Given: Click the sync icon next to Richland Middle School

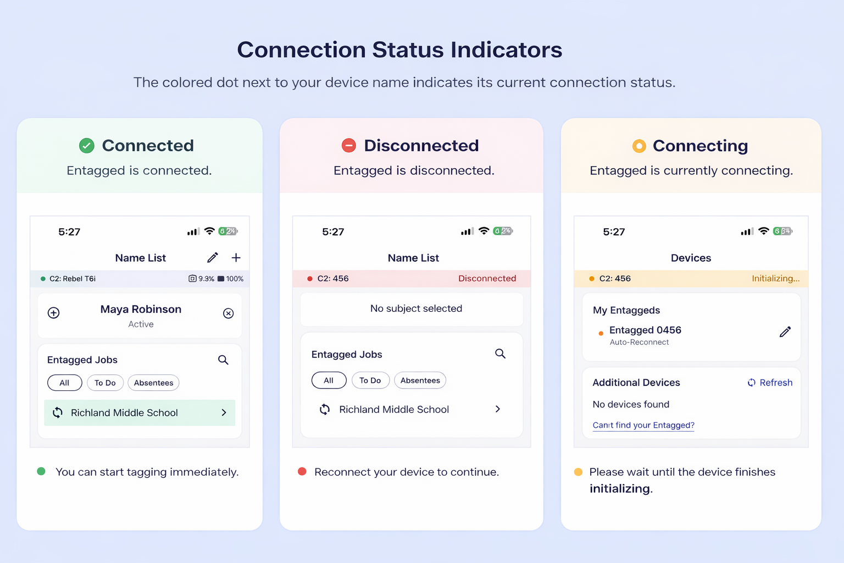Looking at the screenshot, I should (58, 413).
